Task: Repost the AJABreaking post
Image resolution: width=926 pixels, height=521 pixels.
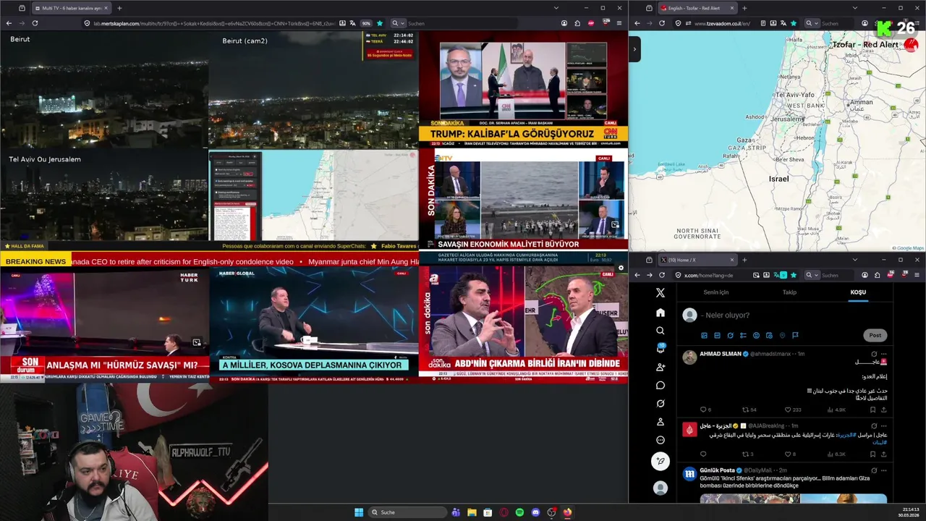Action: (x=747, y=454)
